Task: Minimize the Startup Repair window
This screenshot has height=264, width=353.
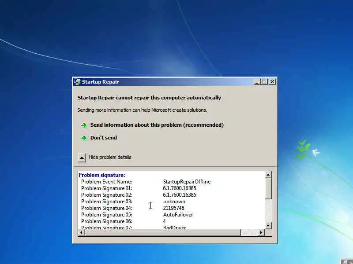Action: pos(257,82)
